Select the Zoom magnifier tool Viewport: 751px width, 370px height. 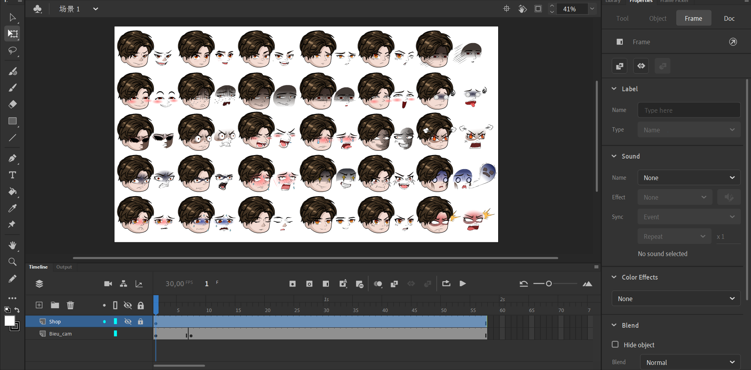pos(13,262)
